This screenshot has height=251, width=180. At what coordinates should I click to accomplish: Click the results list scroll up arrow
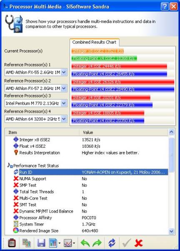click(171, 132)
